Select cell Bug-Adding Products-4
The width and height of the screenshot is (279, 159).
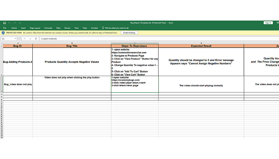point(18,62)
